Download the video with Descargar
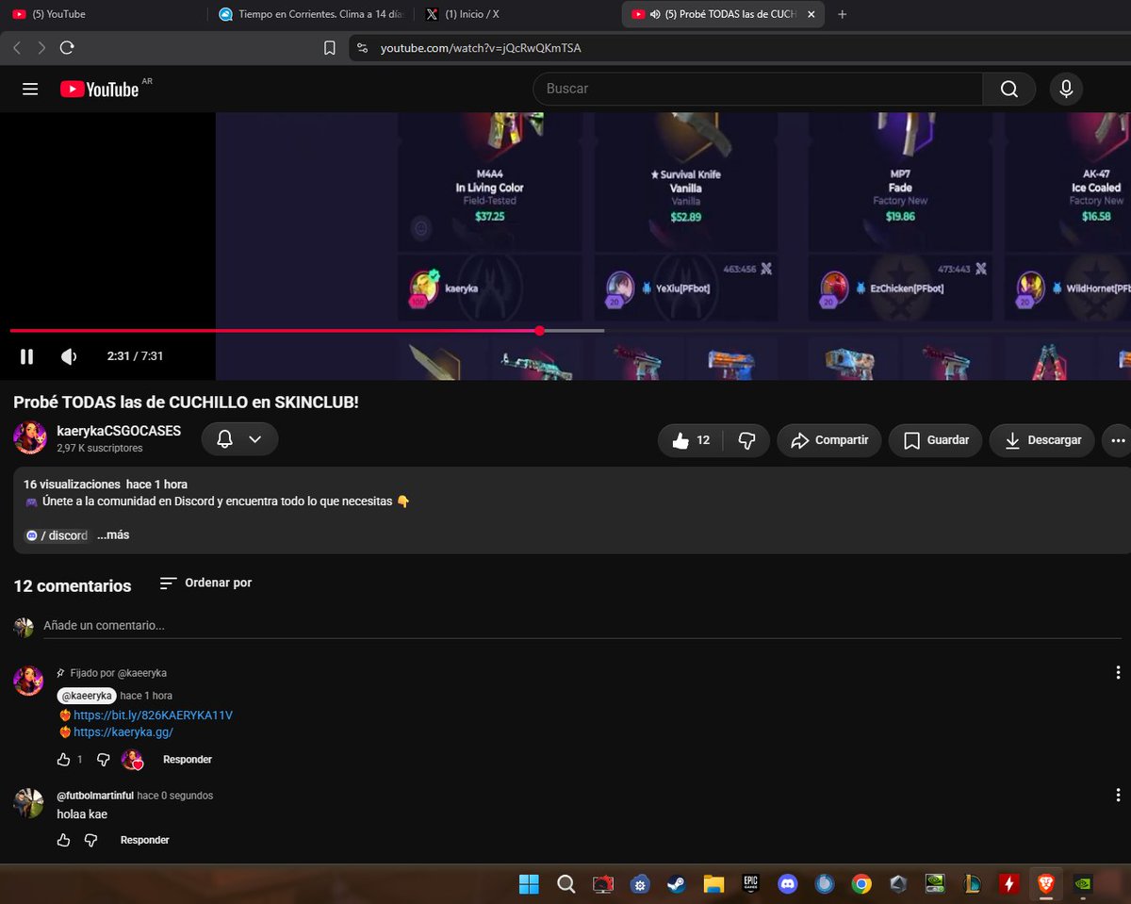The image size is (1131, 904). pyautogui.click(x=1041, y=440)
